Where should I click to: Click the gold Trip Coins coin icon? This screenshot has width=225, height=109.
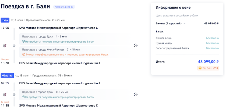200,68
